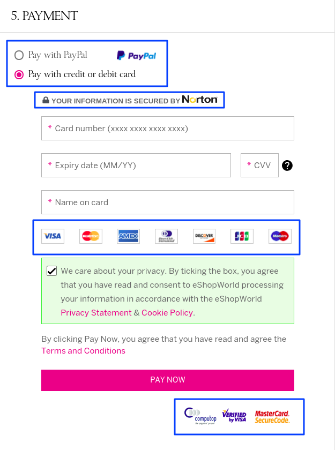Select the MasterCard icon
The width and height of the screenshot is (335, 450).
pos(90,236)
